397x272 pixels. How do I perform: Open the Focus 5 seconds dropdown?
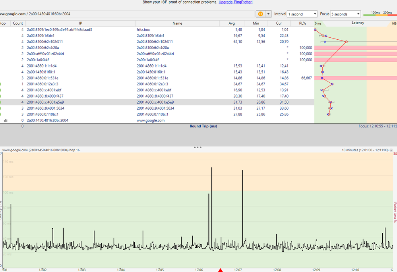coord(345,14)
